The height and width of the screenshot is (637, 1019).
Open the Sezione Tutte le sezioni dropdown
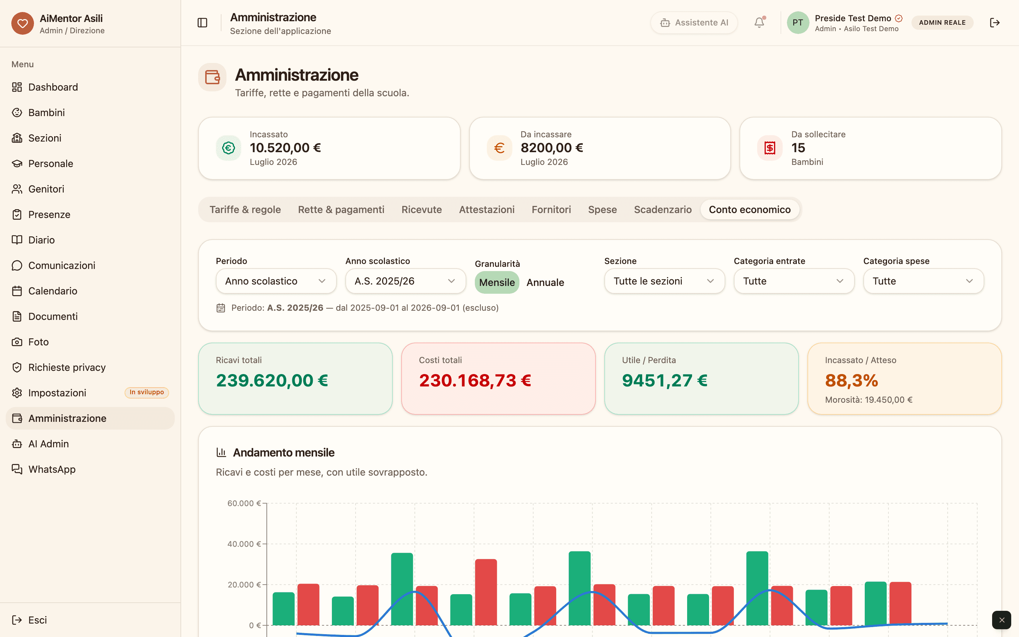(664, 281)
